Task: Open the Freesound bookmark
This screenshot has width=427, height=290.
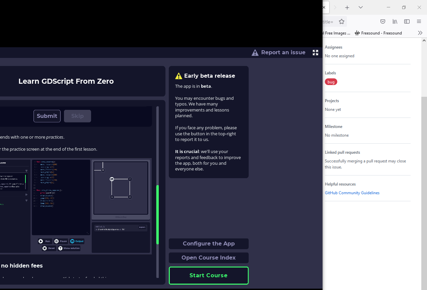Action: (x=378, y=33)
